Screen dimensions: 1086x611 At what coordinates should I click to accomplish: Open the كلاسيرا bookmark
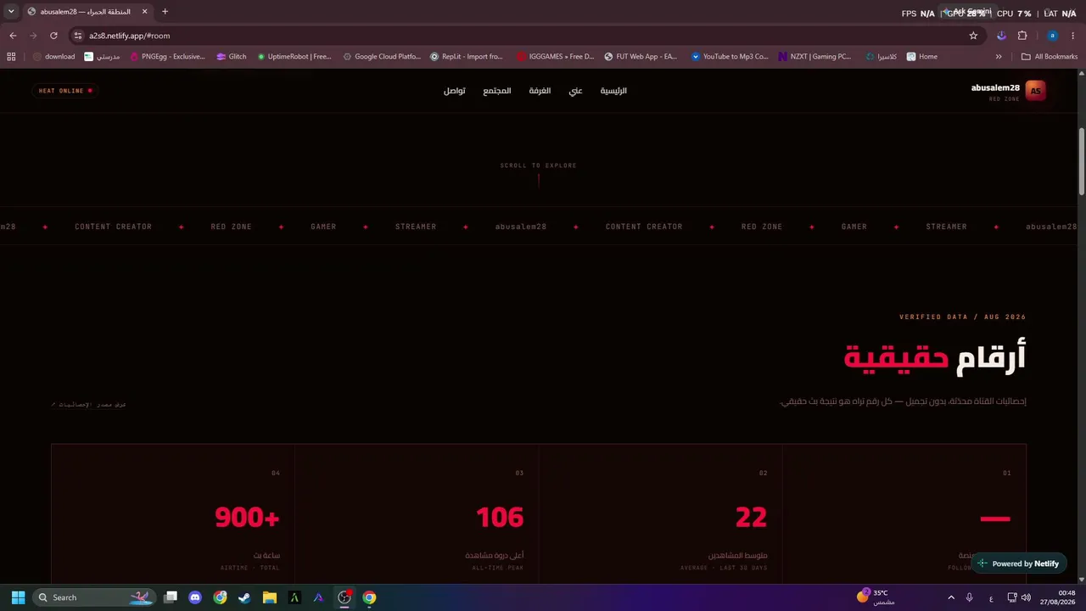[882, 57]
